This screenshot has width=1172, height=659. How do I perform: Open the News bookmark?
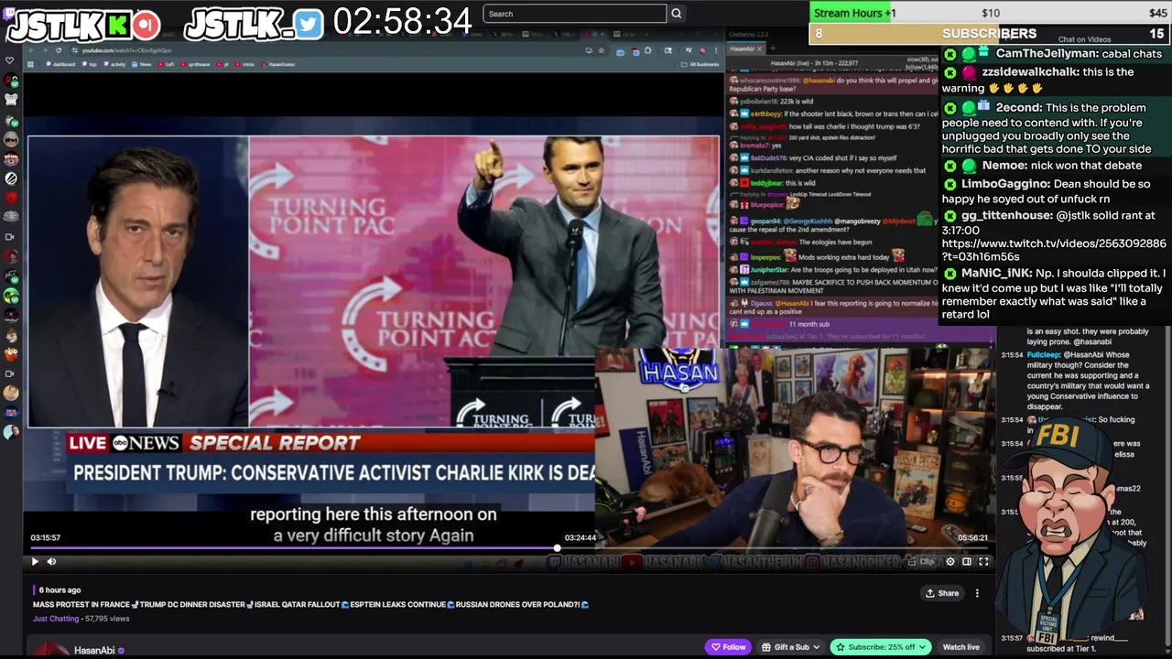[143, 64]
